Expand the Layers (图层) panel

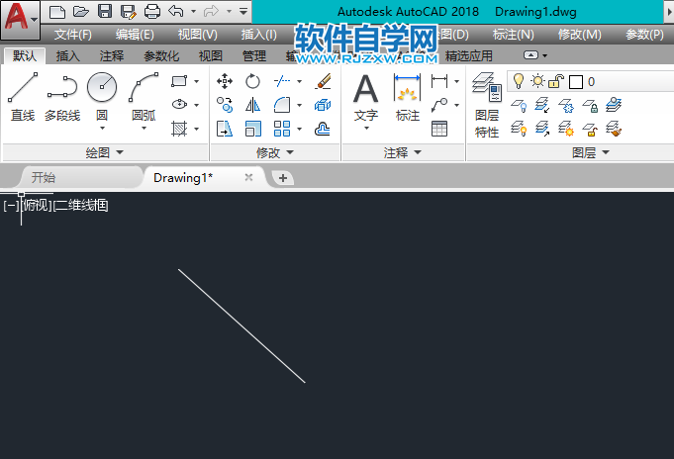591,152
